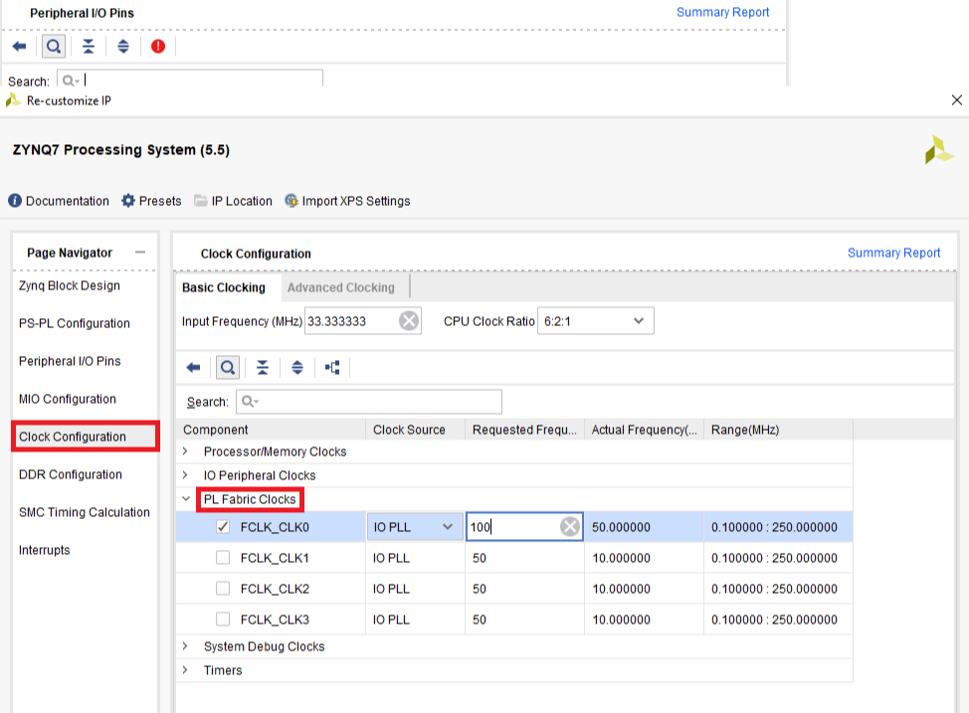Screen dimensions: 969x713
Task: Expand Timers tree node
Action: [x=185, y=670]
